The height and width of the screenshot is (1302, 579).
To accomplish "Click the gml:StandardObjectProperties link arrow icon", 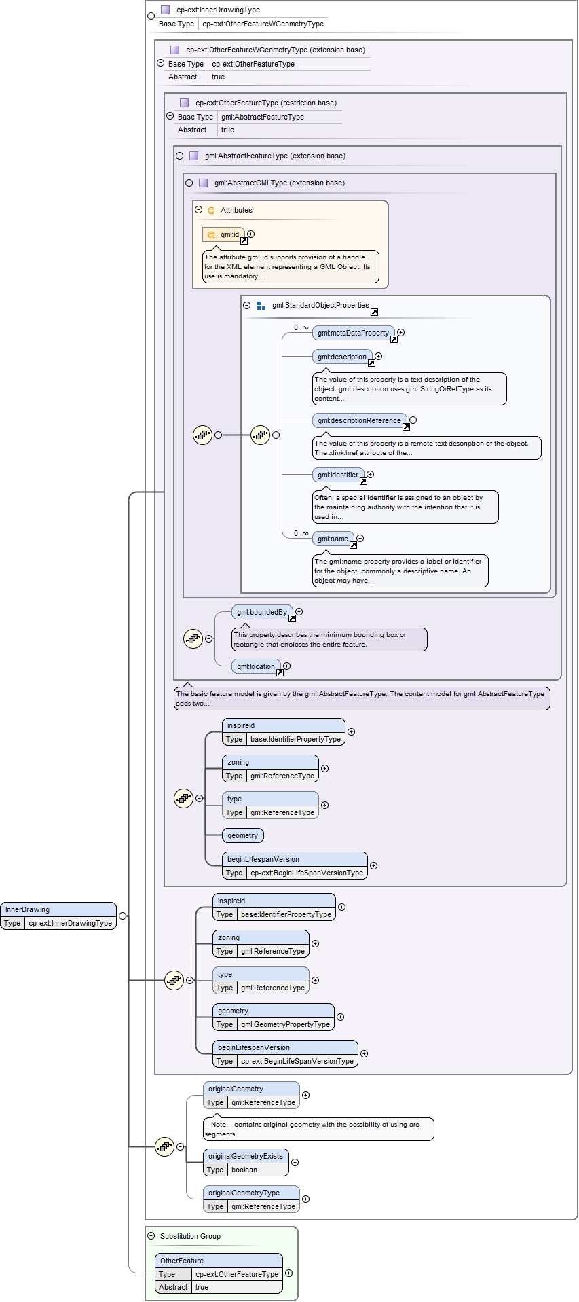I will 374,312.
